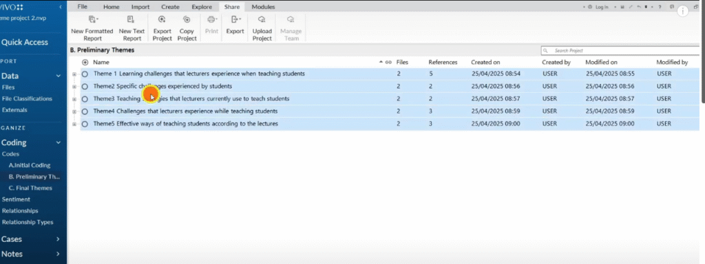Viewport: 705px width, 264px height.
Task: Switch to the Explore tab
Action: [x=202, y=7]
